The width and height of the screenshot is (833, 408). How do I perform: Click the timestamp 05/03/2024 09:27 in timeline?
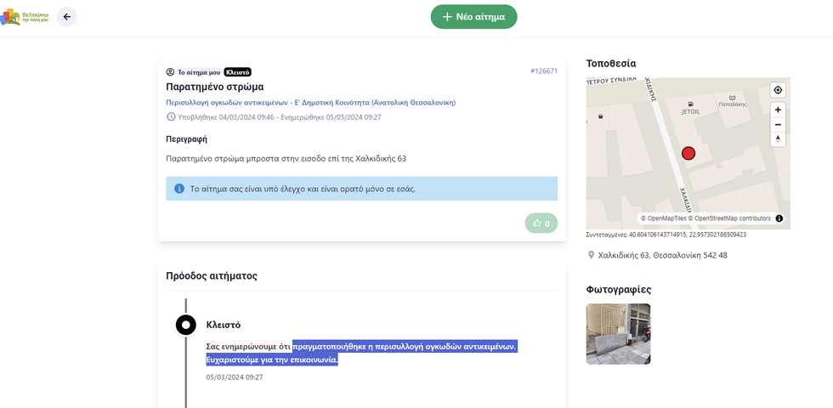[x=235, y=377]
